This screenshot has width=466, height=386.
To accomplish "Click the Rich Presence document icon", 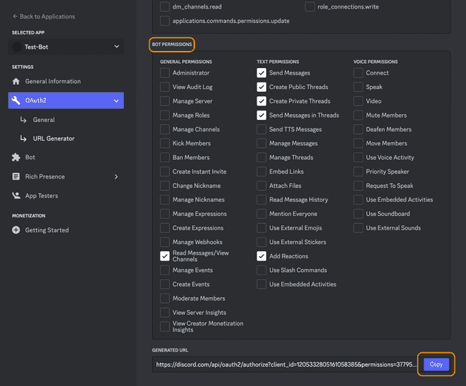I will pos(16,176).
